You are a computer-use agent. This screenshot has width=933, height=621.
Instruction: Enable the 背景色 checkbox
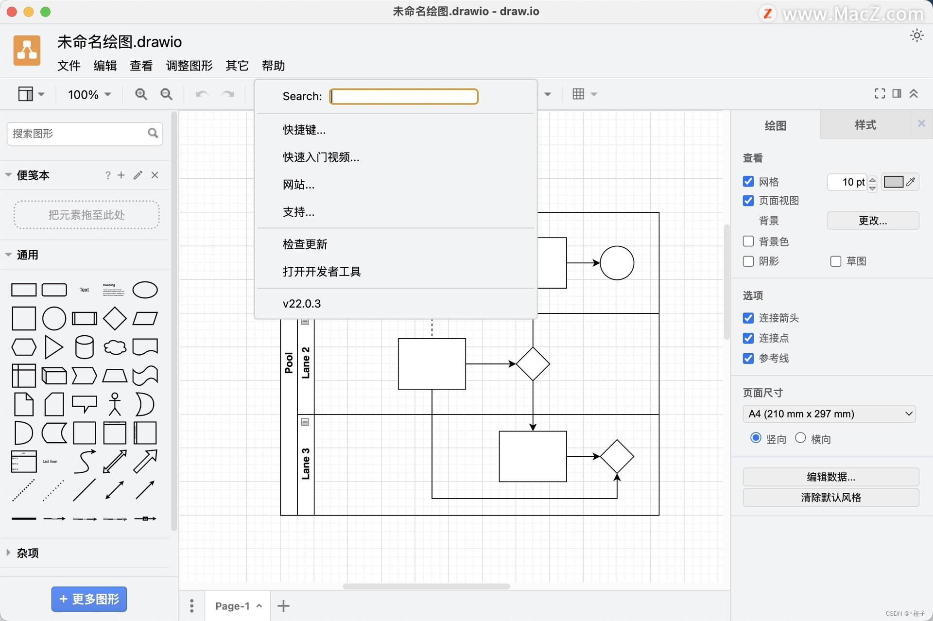748,241
